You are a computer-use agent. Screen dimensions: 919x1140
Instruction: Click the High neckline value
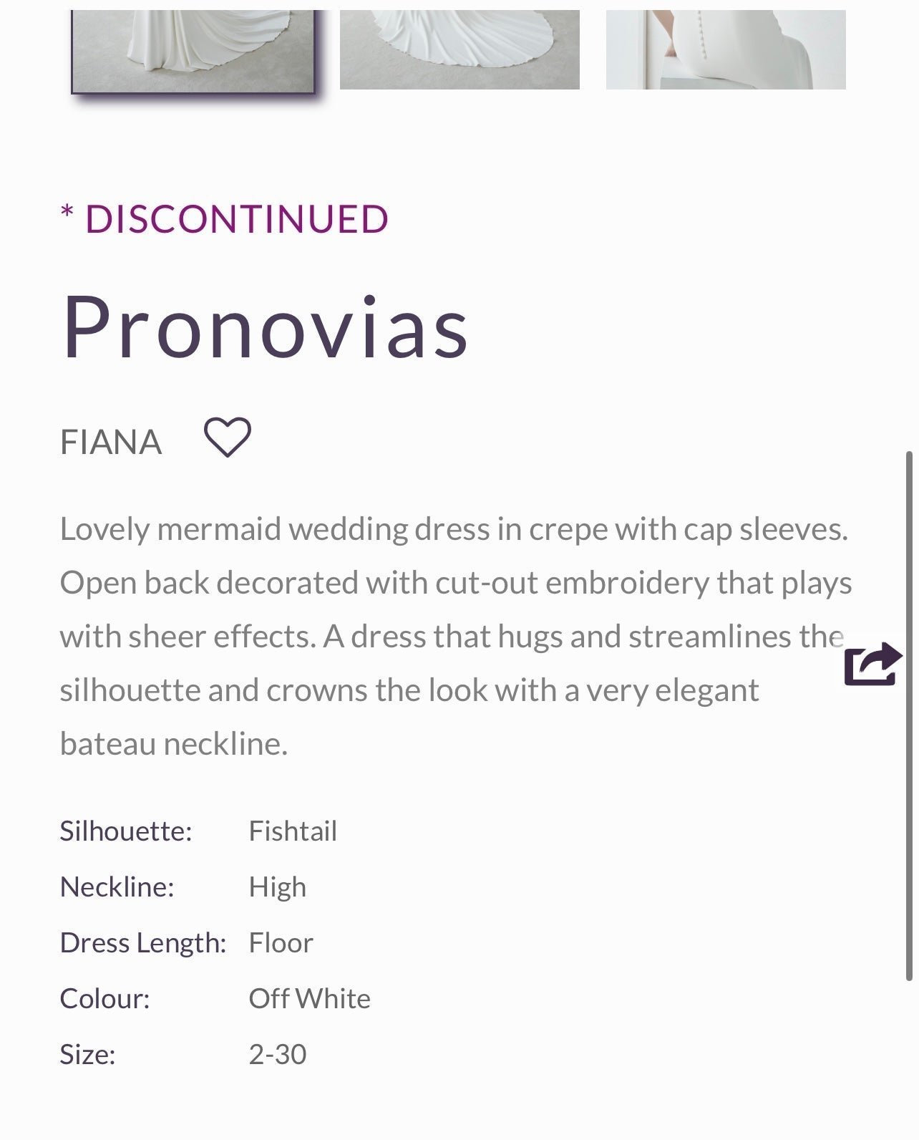pyautogui.click(x=277, y=887)
